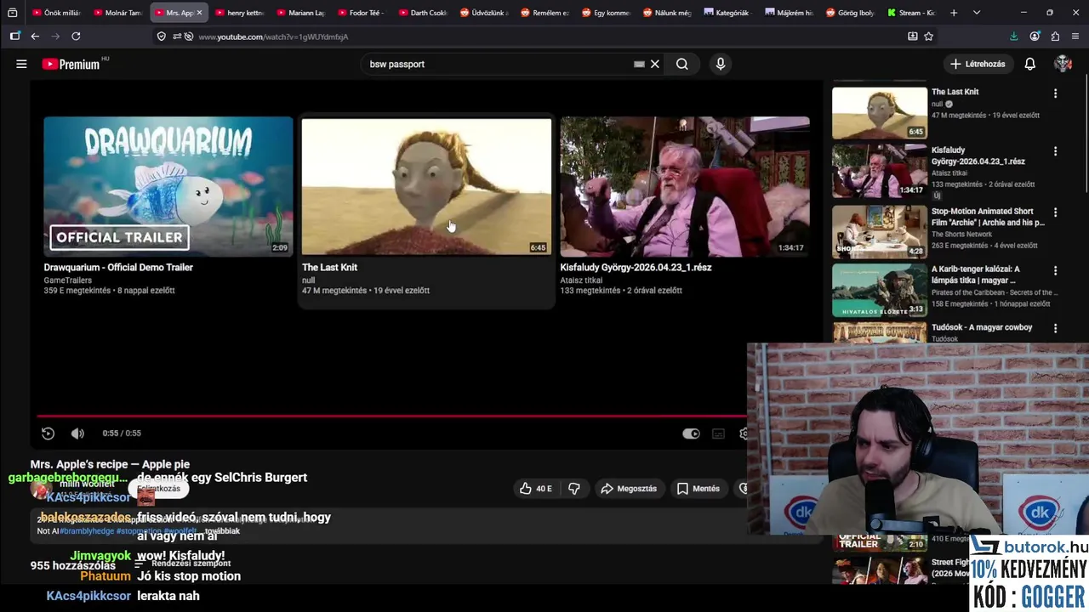Open GameTrailers channel under Drawquarium

pyautogui.click(x=67, y=280)
